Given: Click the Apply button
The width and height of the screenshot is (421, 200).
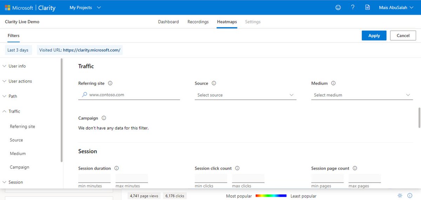Looking at the screenshot, I should [374, 35].
